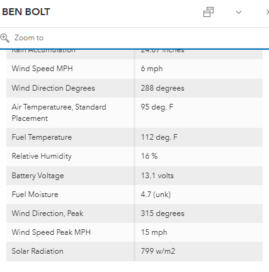Select the Relative Humidity row label
This screenshot has height=272, width=269.
click(x=42, y=156)
